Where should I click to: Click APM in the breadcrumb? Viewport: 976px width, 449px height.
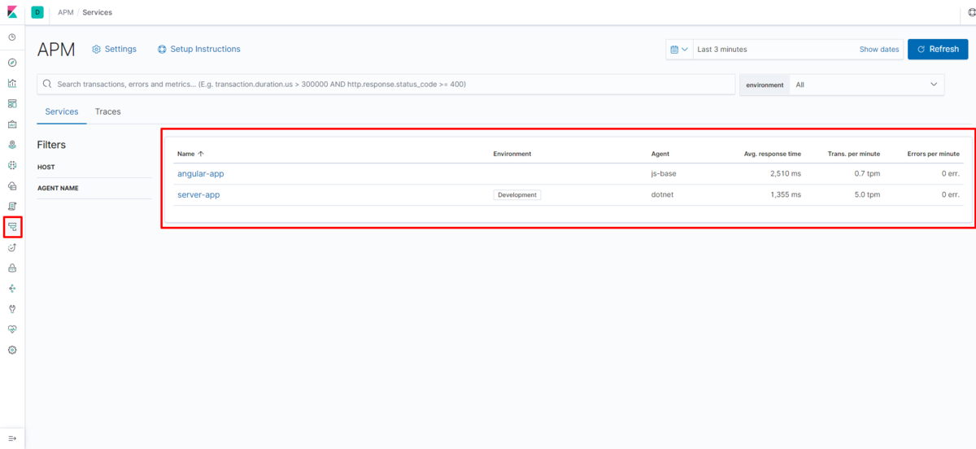[65, 12]
